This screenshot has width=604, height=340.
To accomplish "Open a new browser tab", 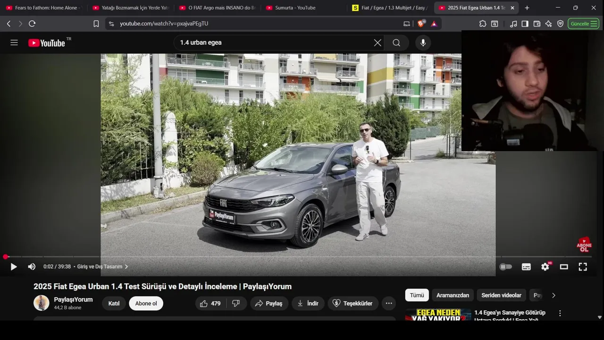I will pyautogui.click(x=527, y=8).
